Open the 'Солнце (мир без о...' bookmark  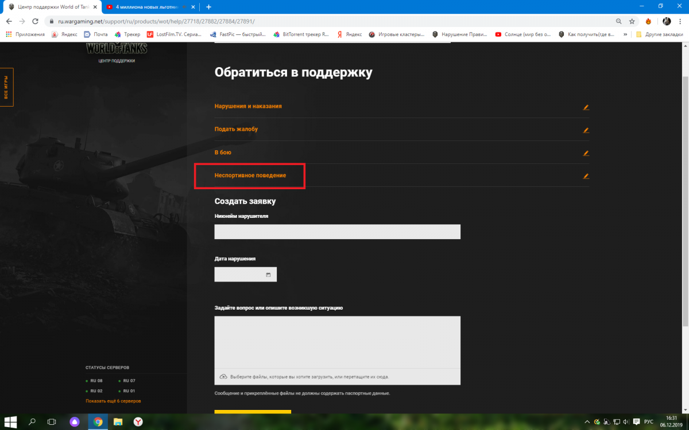tap(523, 34)
